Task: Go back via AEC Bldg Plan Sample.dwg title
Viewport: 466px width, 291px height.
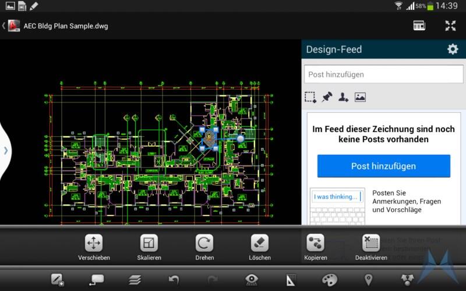Action: pyautogui.click(x=58, y=26)
